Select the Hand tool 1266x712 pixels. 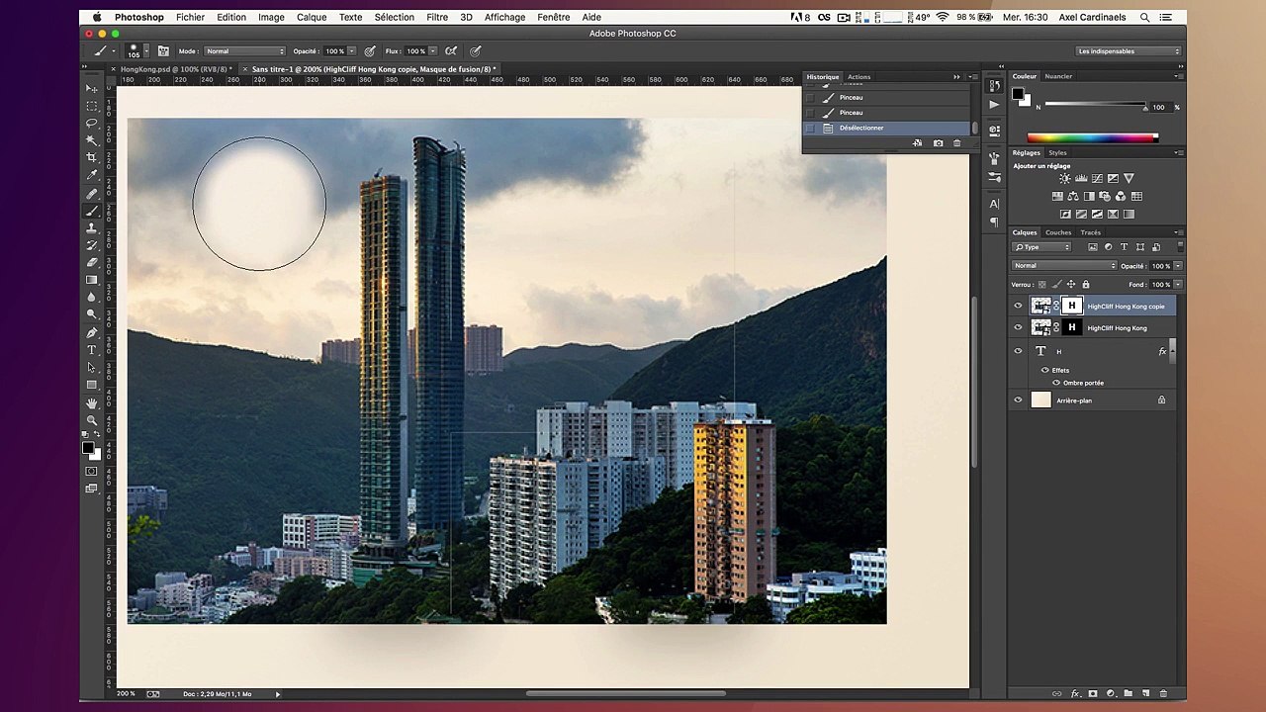click(x=92, y=402)
